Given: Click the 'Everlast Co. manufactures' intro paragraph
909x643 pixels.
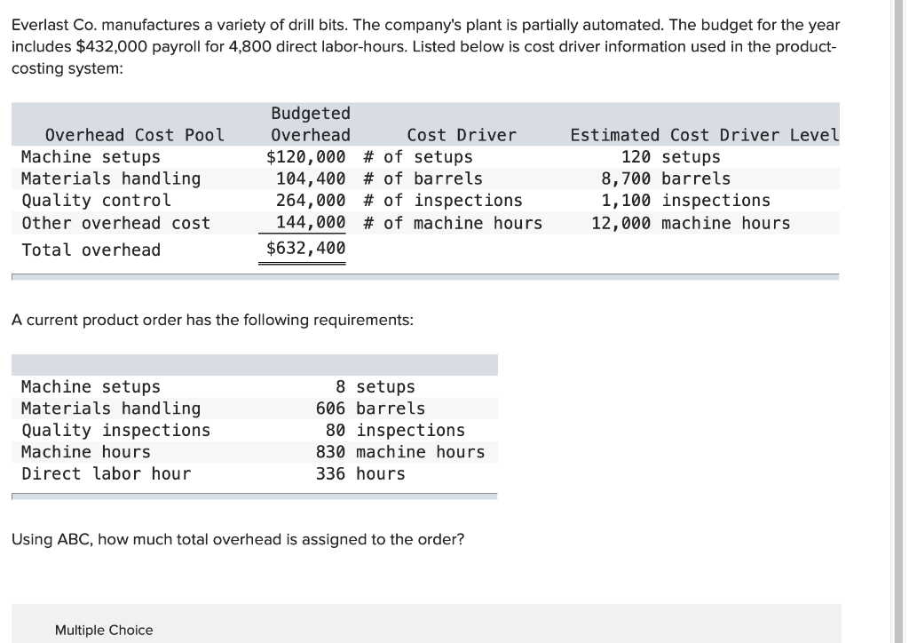Looking at the screenshot, I should pyautogui.click(x=425, y=46).
